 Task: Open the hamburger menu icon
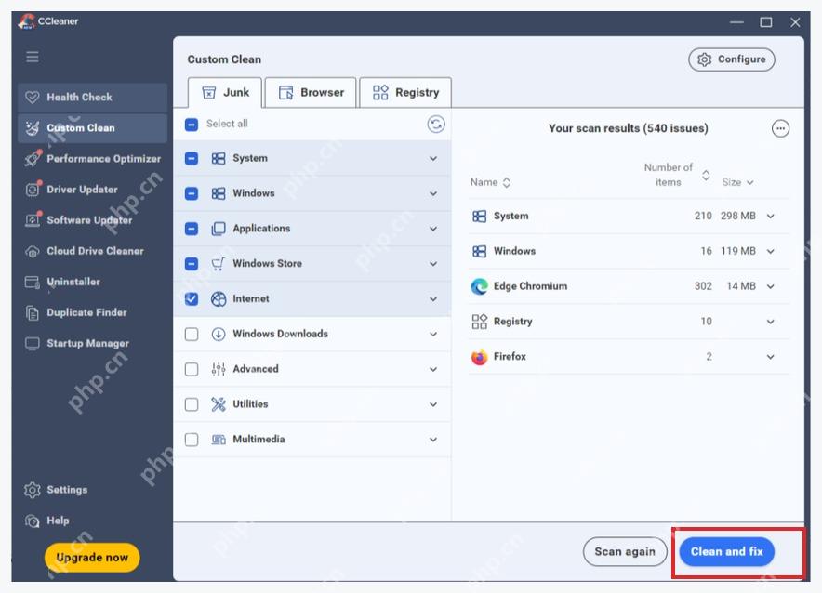coord(33,57)
